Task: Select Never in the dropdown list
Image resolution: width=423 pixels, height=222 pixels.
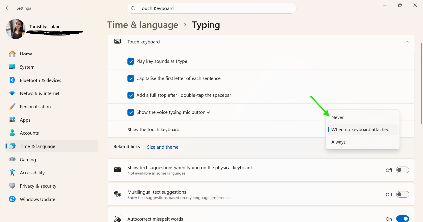Action: (x=363, y=117)
